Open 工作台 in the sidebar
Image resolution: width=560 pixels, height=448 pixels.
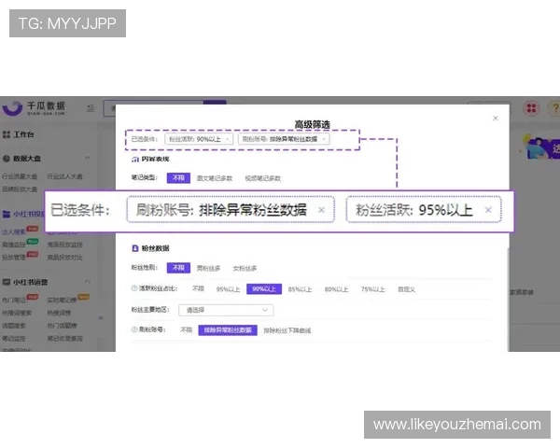23,134
